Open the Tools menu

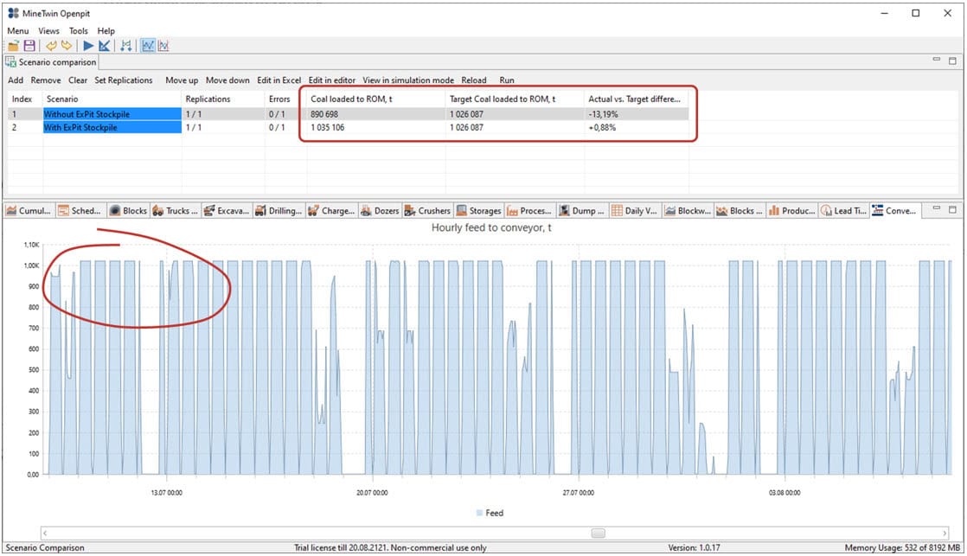point(79,31)
